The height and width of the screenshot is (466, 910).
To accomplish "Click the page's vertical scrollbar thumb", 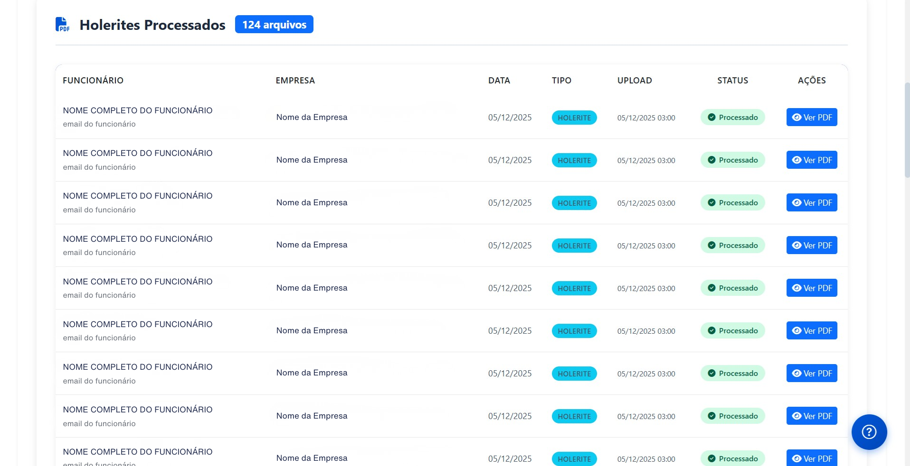I will (907, 130).
